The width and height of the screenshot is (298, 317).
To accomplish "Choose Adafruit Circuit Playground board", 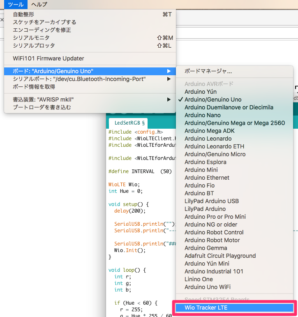I will (x=220, y=256).
